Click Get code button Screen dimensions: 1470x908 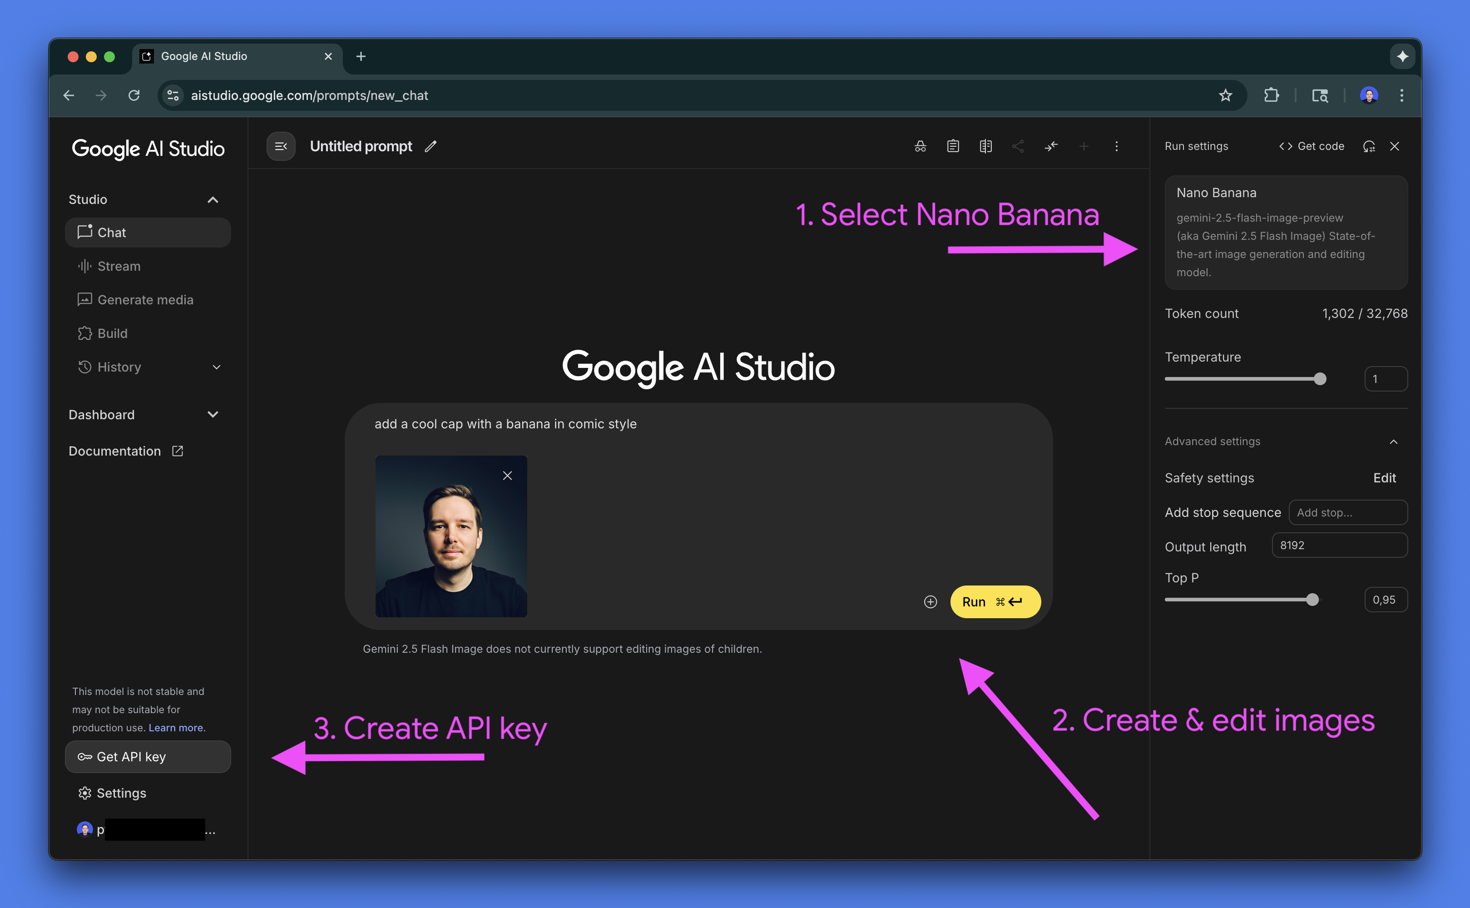1312,147
